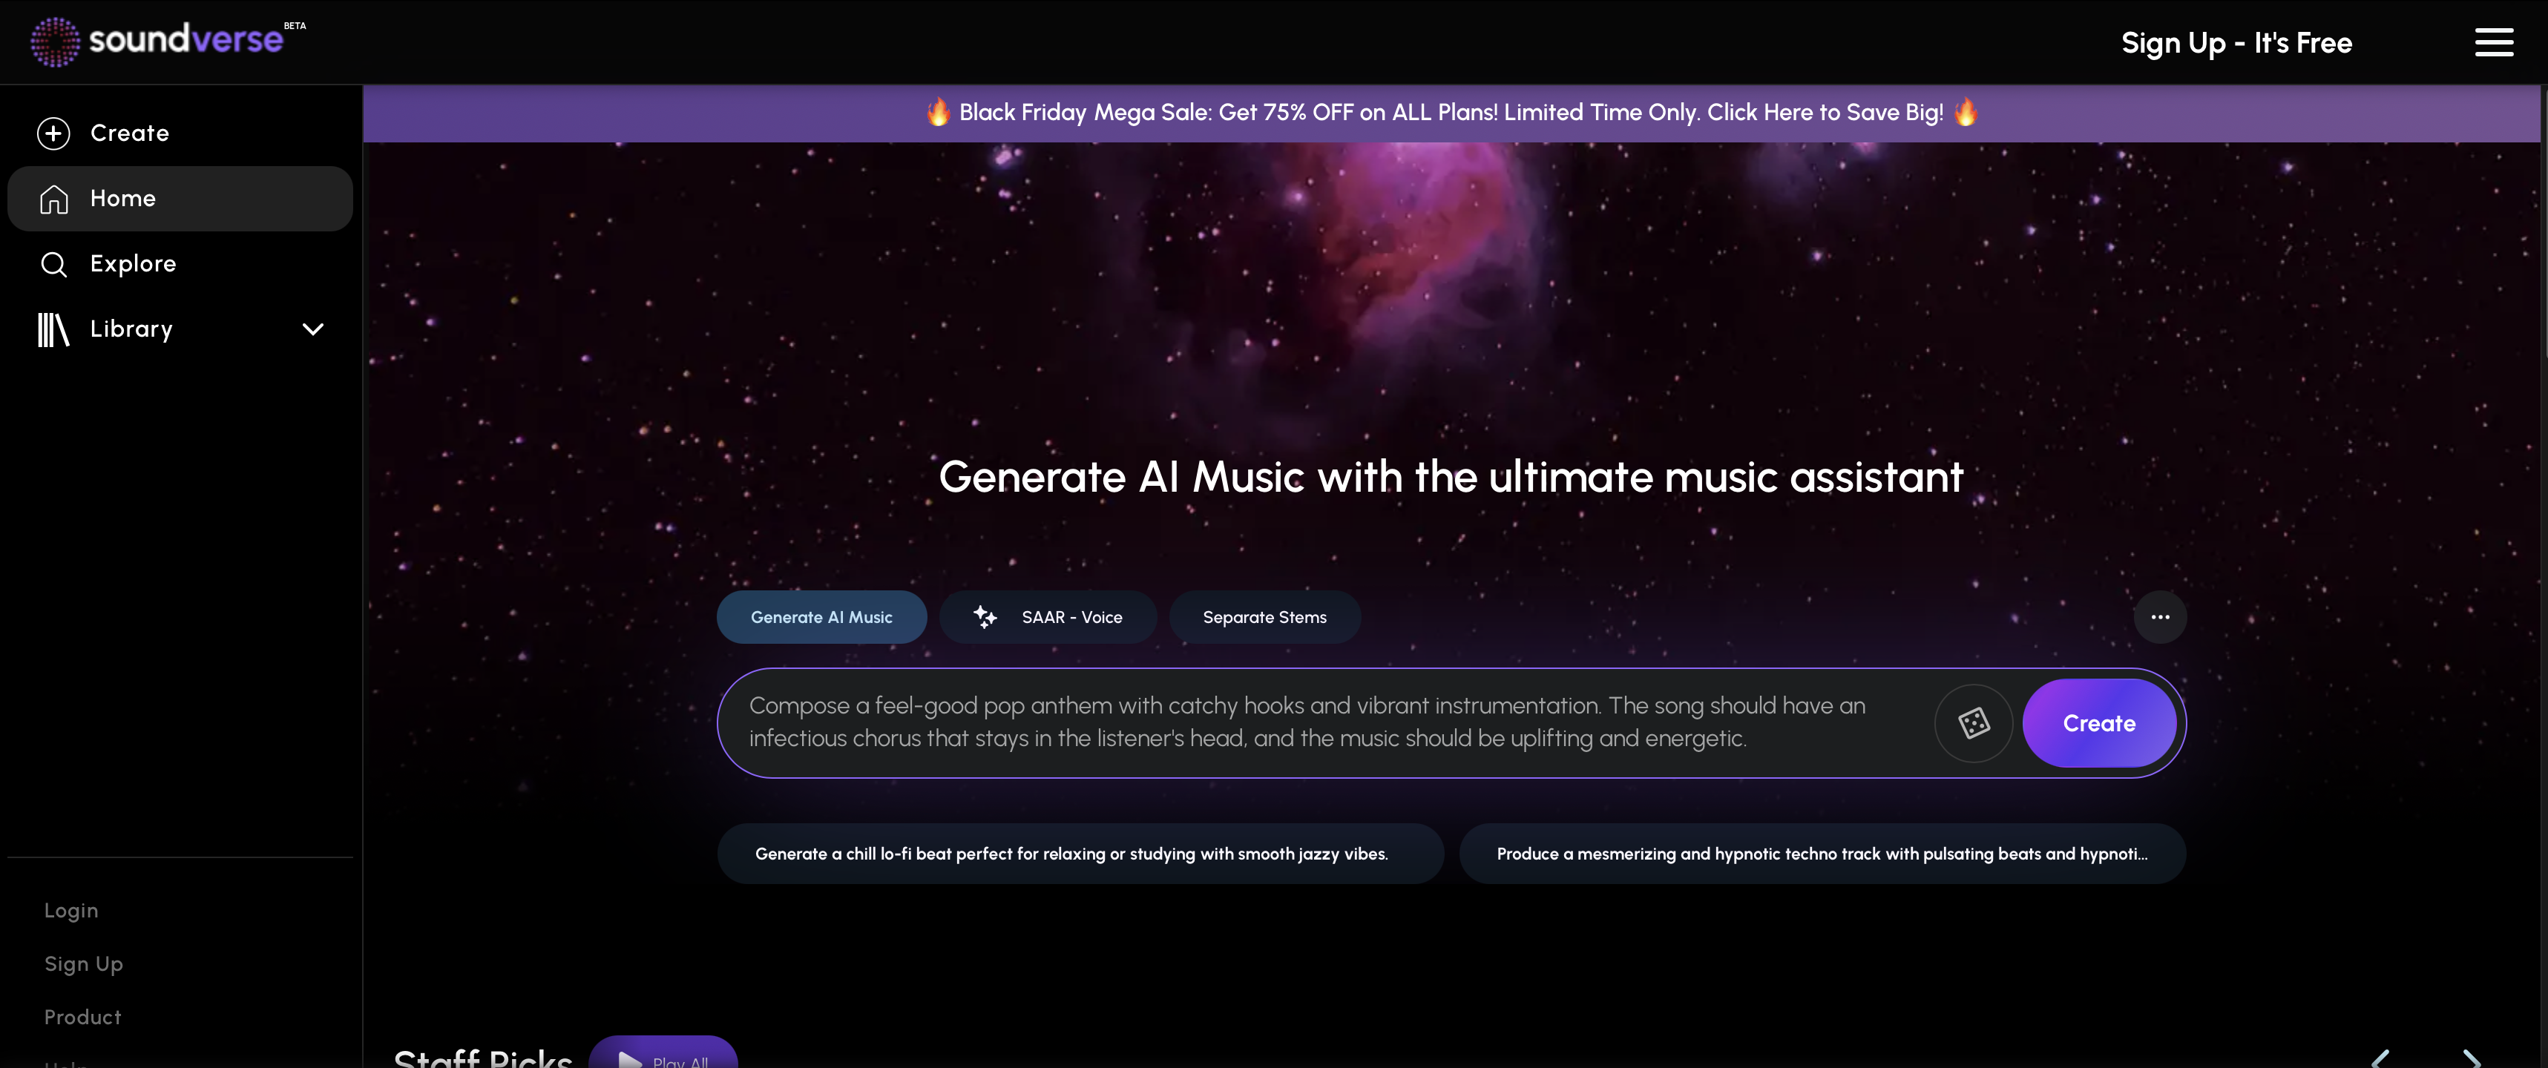The width and height of the screenshot is (2548, 1068).
Task: Click Sign Up - It's Free
Action: click(x=2236, y=42)
